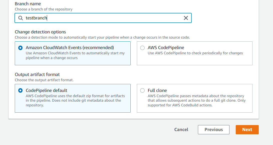Click the magnifier icon in Branch name field
Screen dimensions: 273x145
point(21,18)
